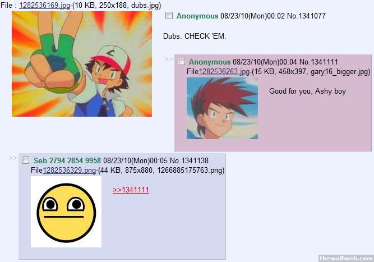The width and height of the screenshot is (374, 262).
Task: Click the first Anonymous poster name
Action: (197, 16)
